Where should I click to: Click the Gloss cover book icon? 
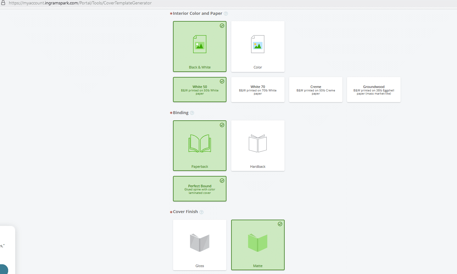pyautogui.click(x=200, y=243)
